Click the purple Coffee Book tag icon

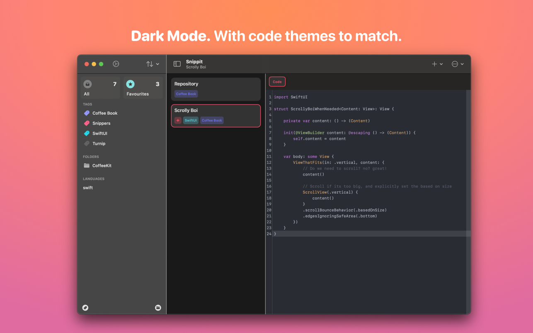click(87, 113)
